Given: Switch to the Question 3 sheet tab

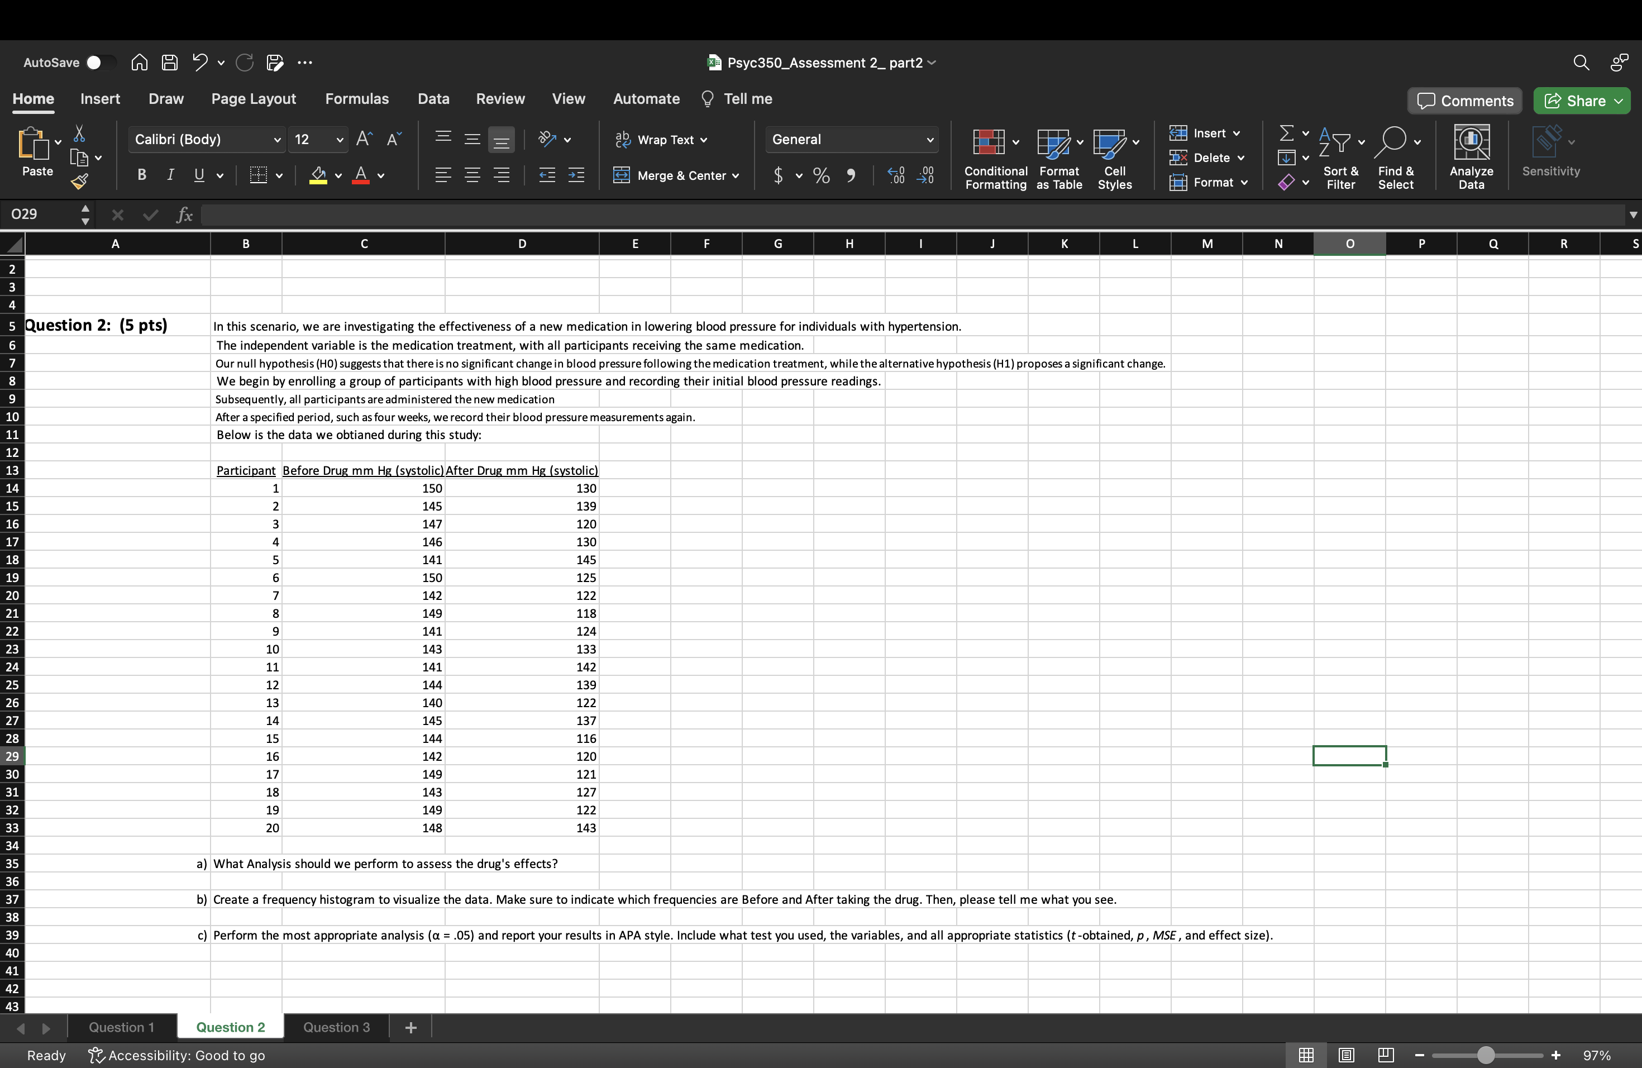Looking at the screenshot, I should point(337,1027).
